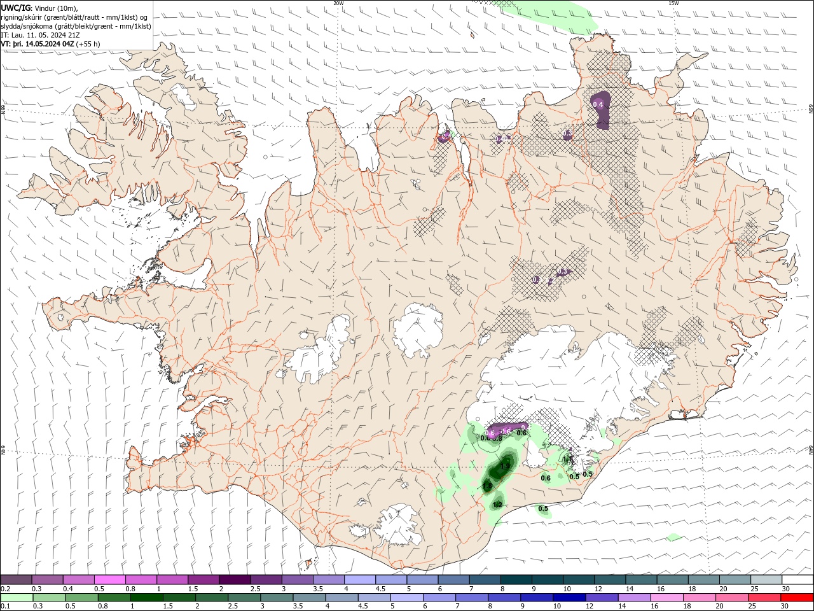Select the mauve 0.3 snow legend swatch
The height and width of the screenshot is (611, 814).
47,580
